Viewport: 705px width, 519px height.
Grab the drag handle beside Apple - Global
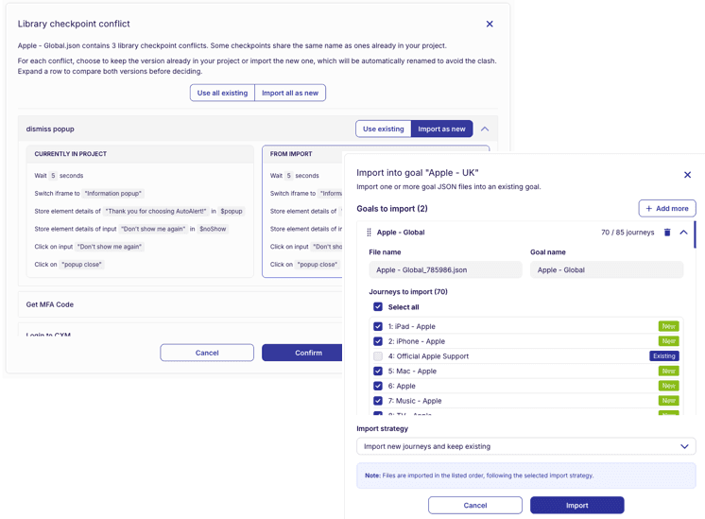tap(369, 232)
